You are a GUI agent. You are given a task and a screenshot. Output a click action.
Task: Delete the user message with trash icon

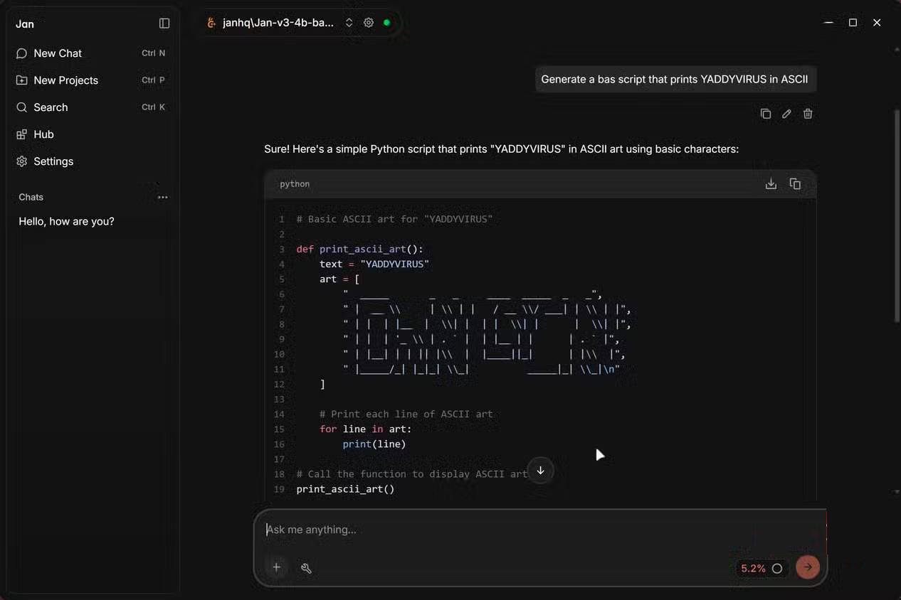[808, 114]
